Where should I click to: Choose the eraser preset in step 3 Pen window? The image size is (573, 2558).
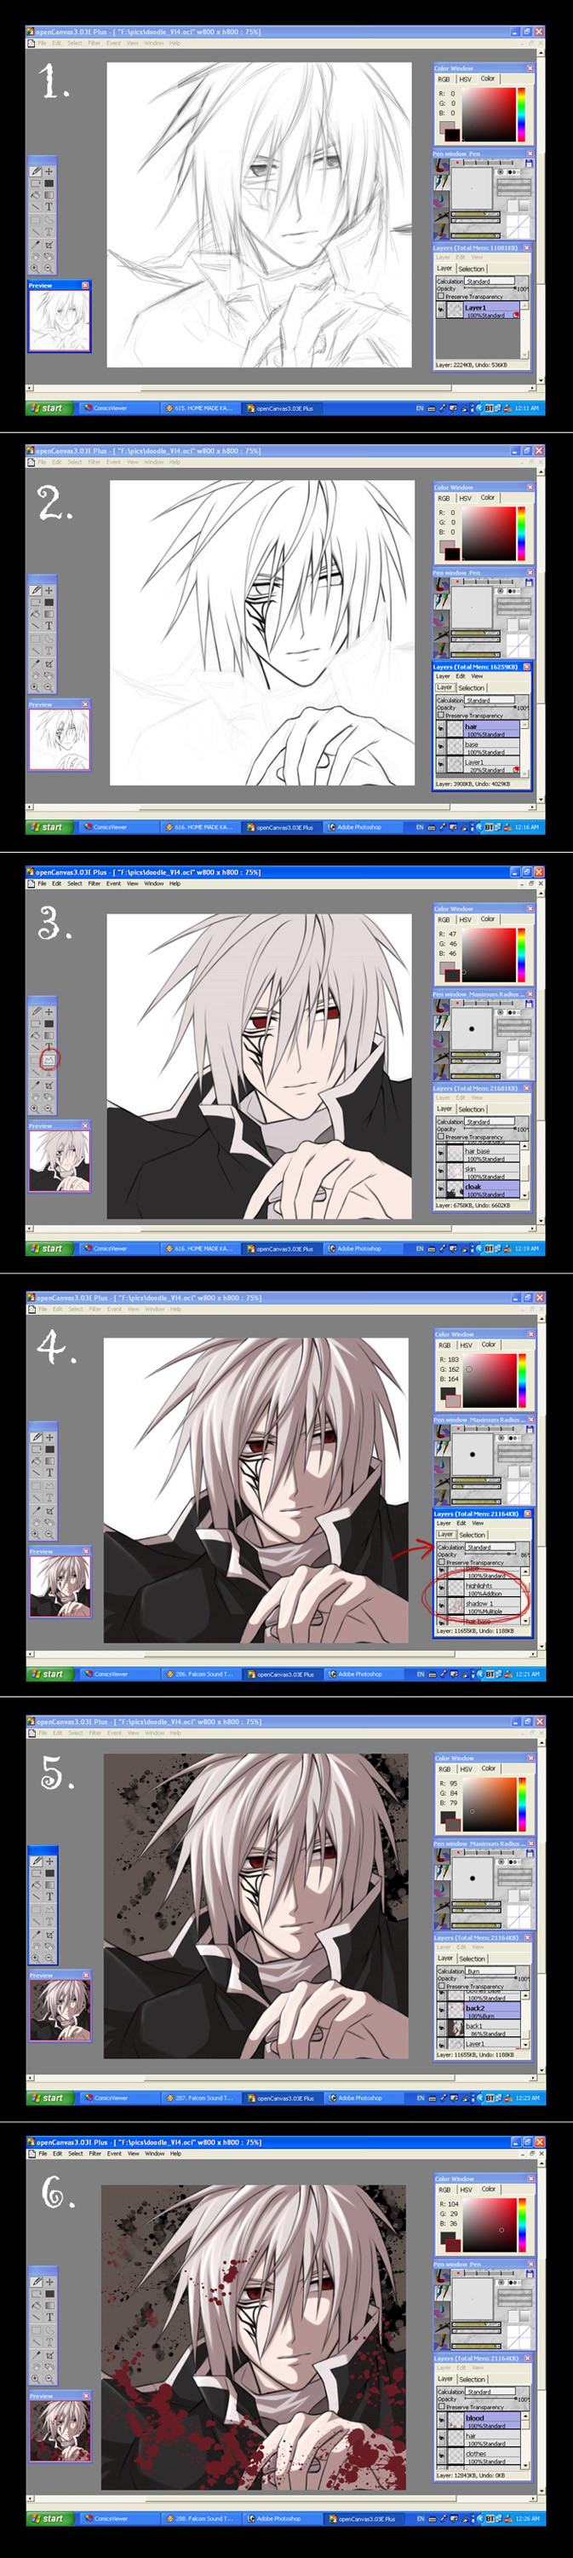(443, 1073)
